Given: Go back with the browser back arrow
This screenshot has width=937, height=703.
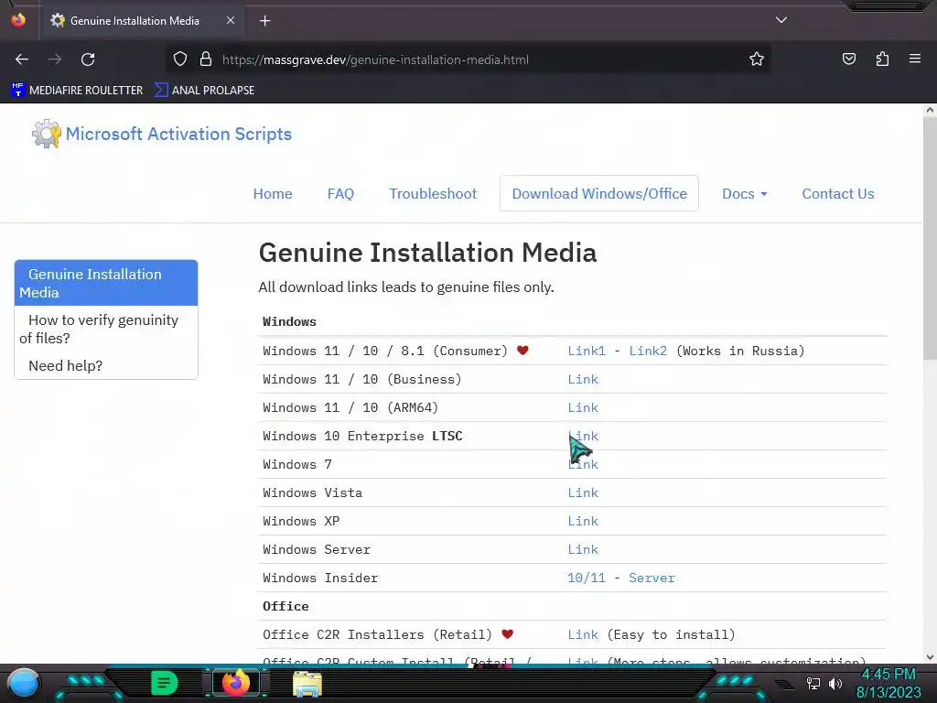Looking at the screenshot, I should pyautogui.click(x=22, y=59).
